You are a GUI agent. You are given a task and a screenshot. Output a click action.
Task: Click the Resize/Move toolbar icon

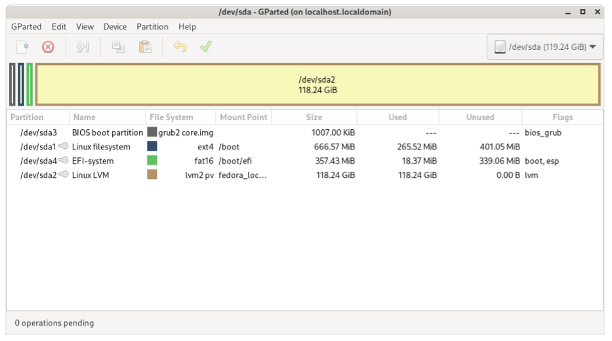tap(83, 47)
